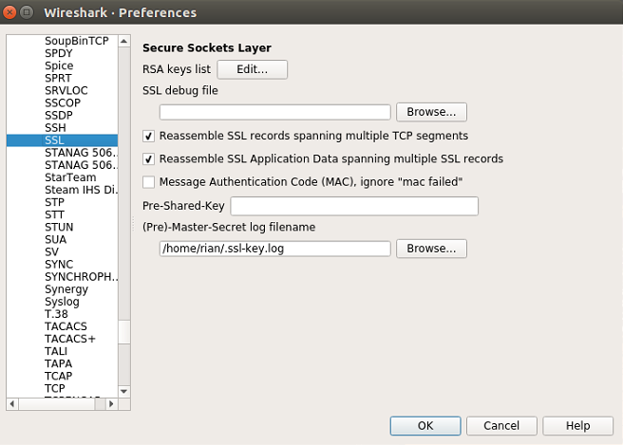Click the protocol list scroll-down arrow
The height and width of the screenshot is (445, 623).
[x=124, y=392]
